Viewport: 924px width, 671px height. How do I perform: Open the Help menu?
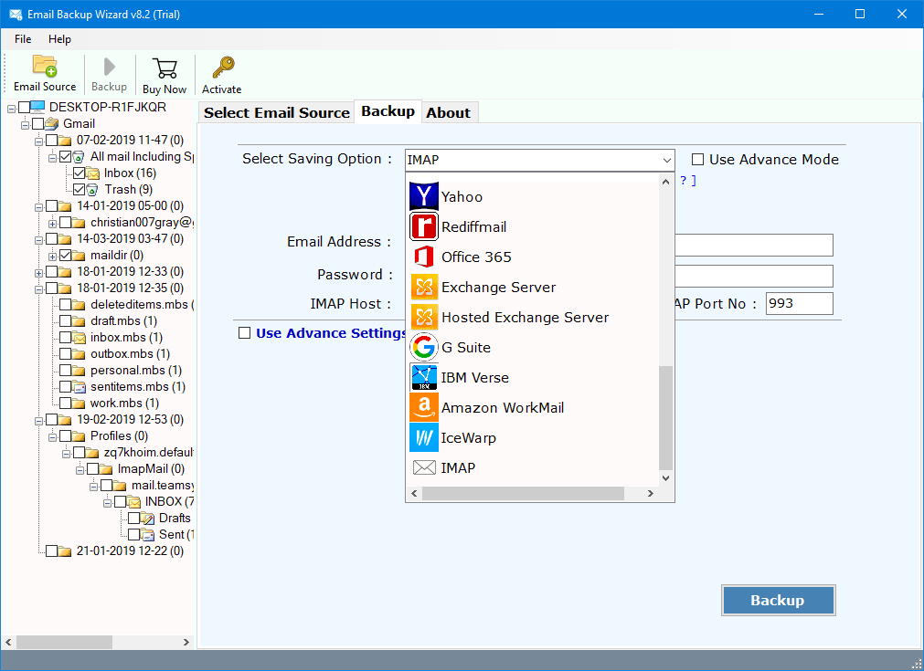pos(59,39)
